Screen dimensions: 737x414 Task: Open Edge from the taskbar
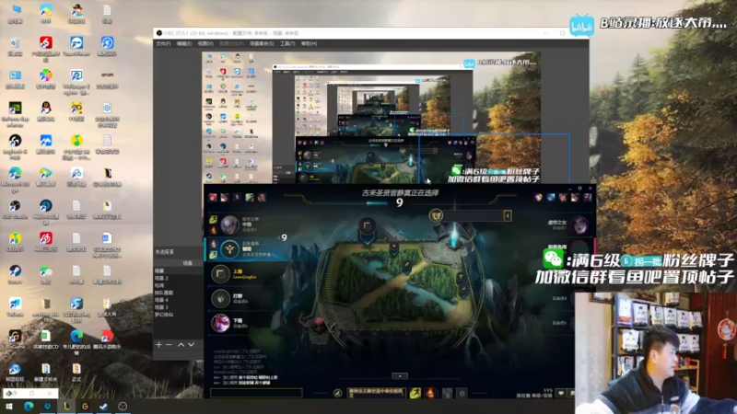[x=29, y=407]
